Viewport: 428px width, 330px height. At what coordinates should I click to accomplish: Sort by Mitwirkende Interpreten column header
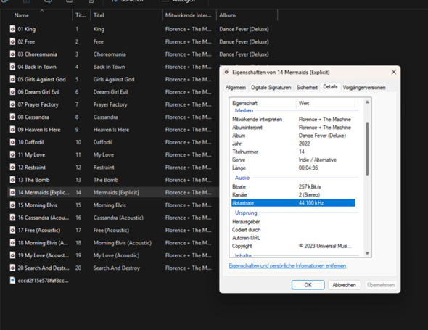189,15
